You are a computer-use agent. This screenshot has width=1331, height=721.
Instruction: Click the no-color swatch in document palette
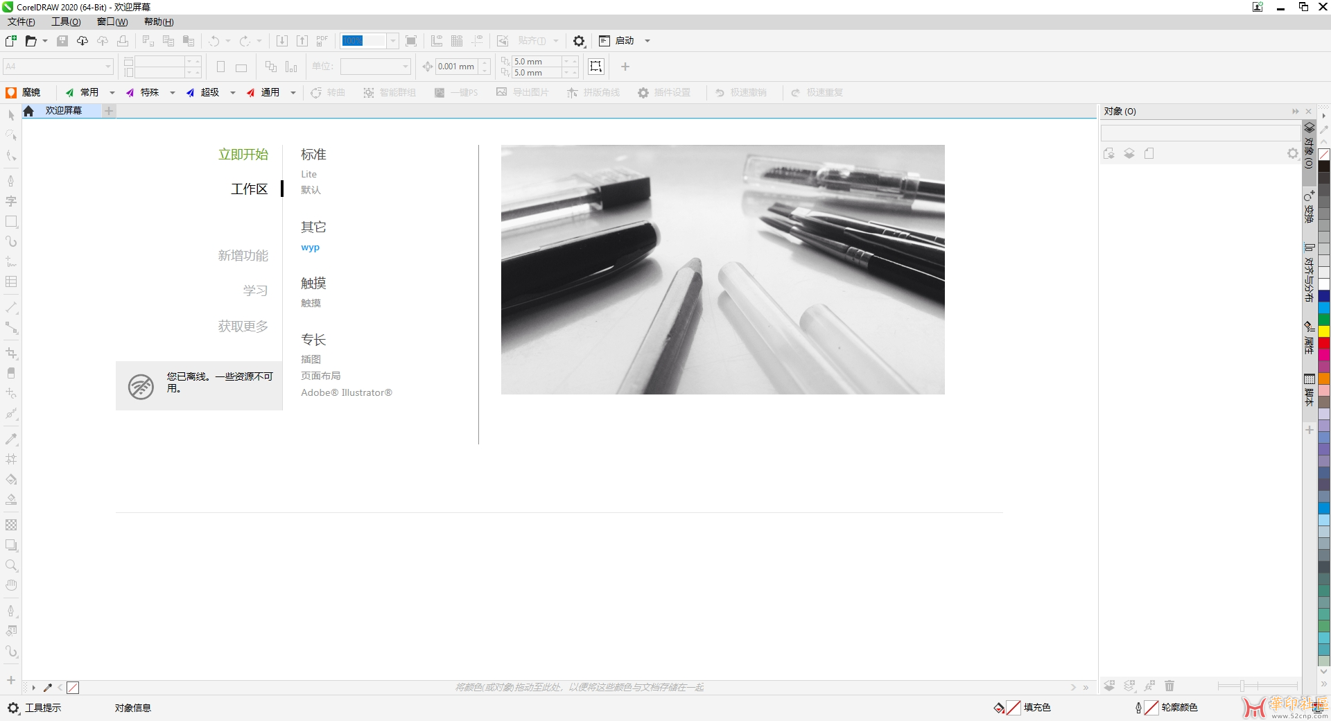[x=73, y=688]
